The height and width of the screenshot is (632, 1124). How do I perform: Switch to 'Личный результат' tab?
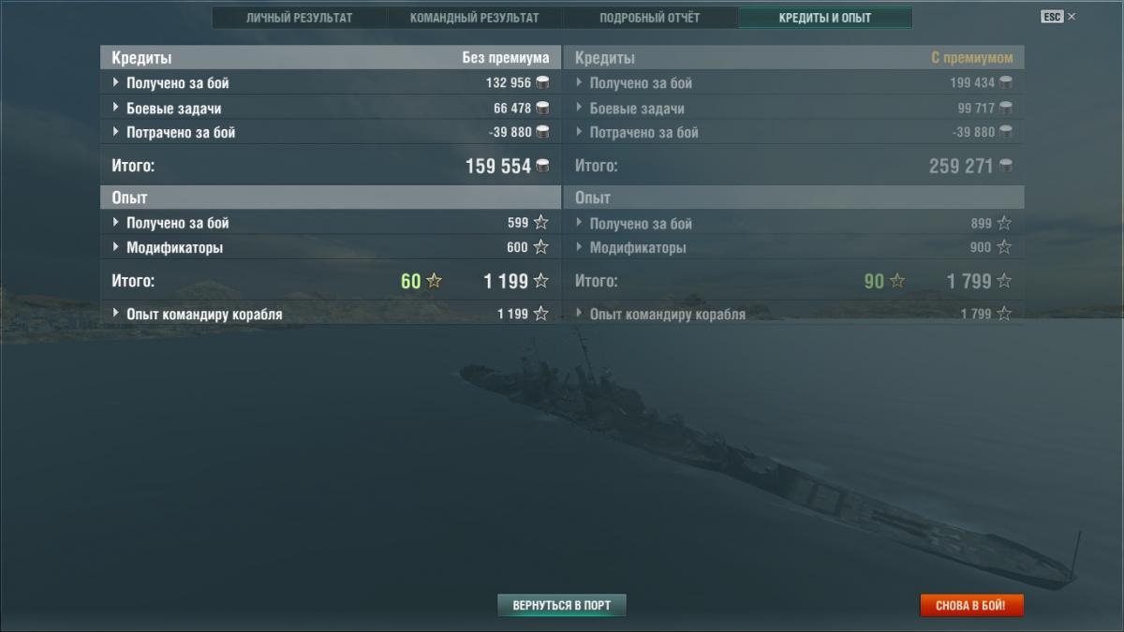pos(299,18)
